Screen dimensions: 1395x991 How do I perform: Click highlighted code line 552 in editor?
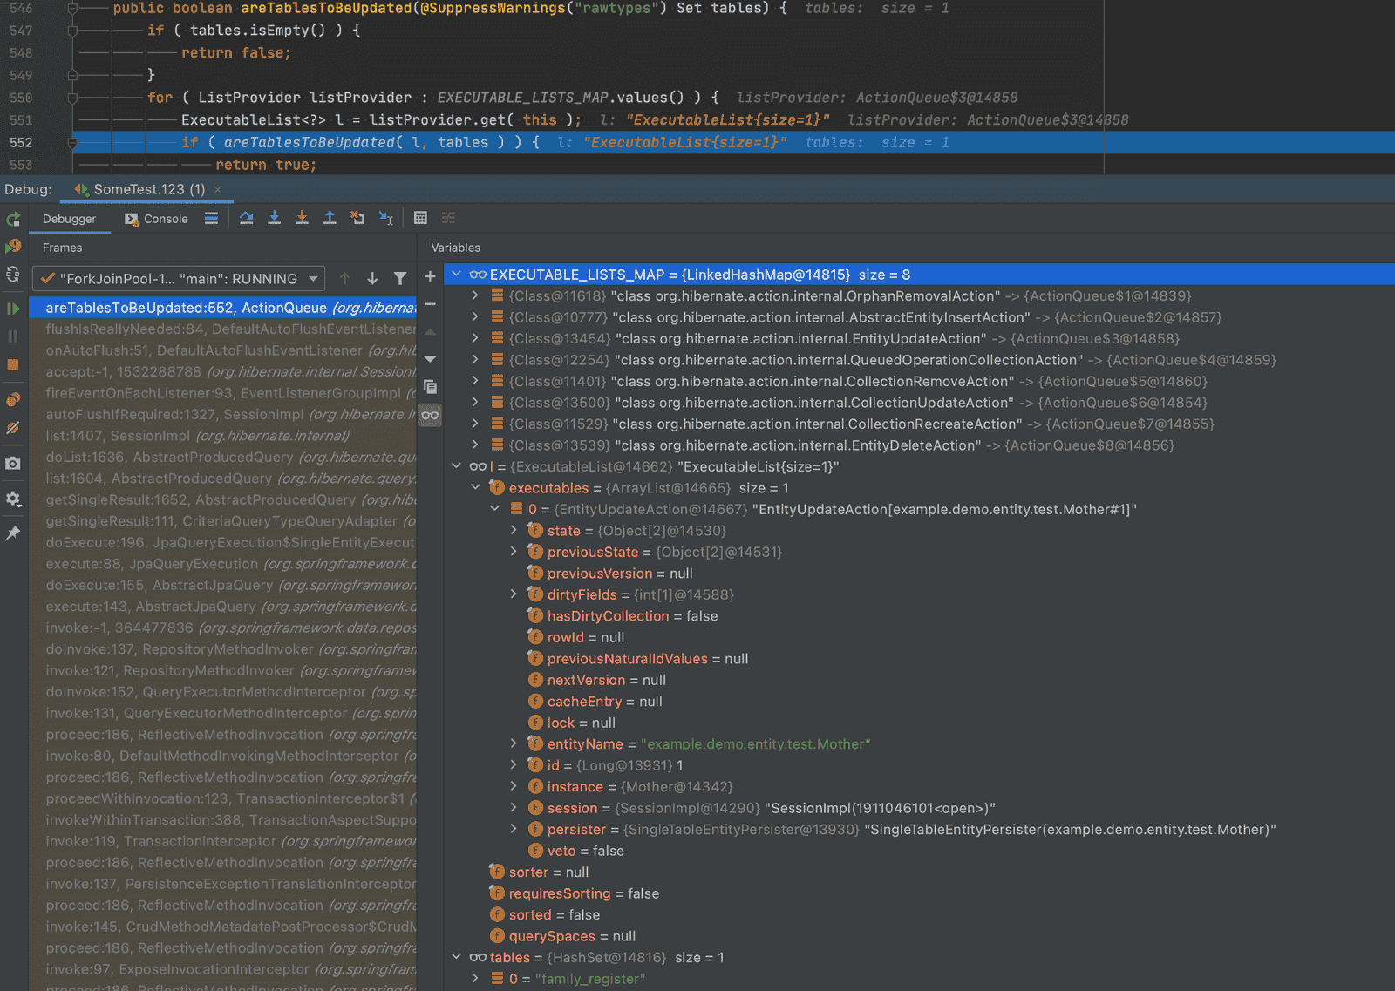[x=732, y=142]
